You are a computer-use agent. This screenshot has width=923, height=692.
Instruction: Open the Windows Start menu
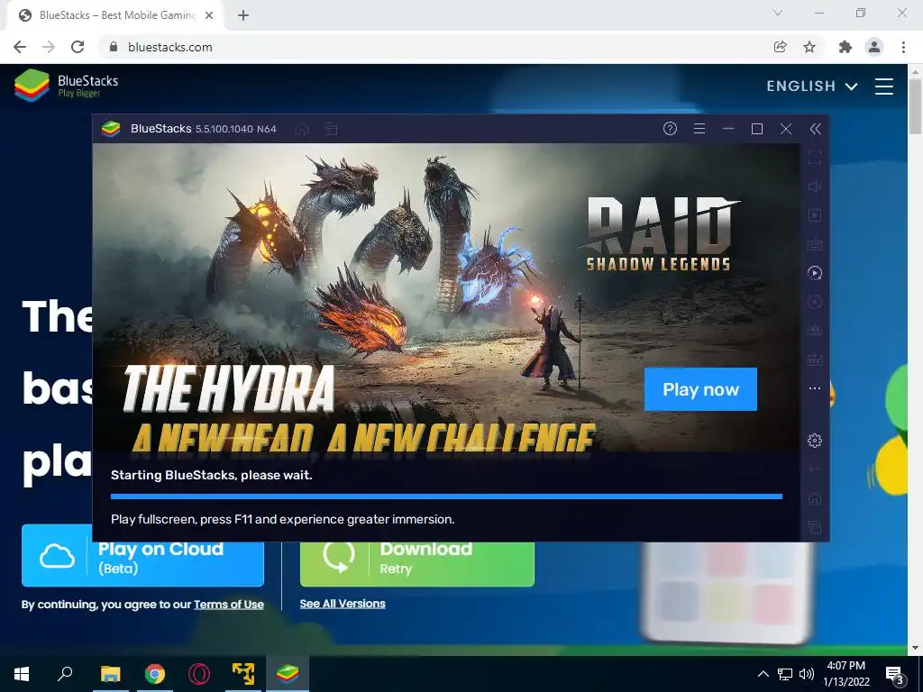coord(22,674)
